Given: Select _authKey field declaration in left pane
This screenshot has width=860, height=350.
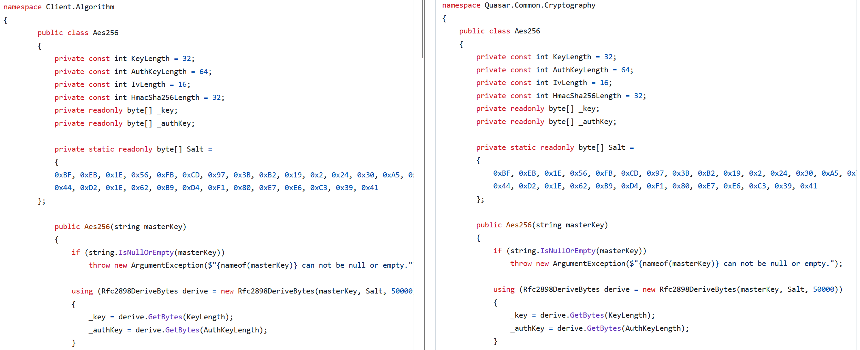Looking at the screenshot, I should 124,123.
